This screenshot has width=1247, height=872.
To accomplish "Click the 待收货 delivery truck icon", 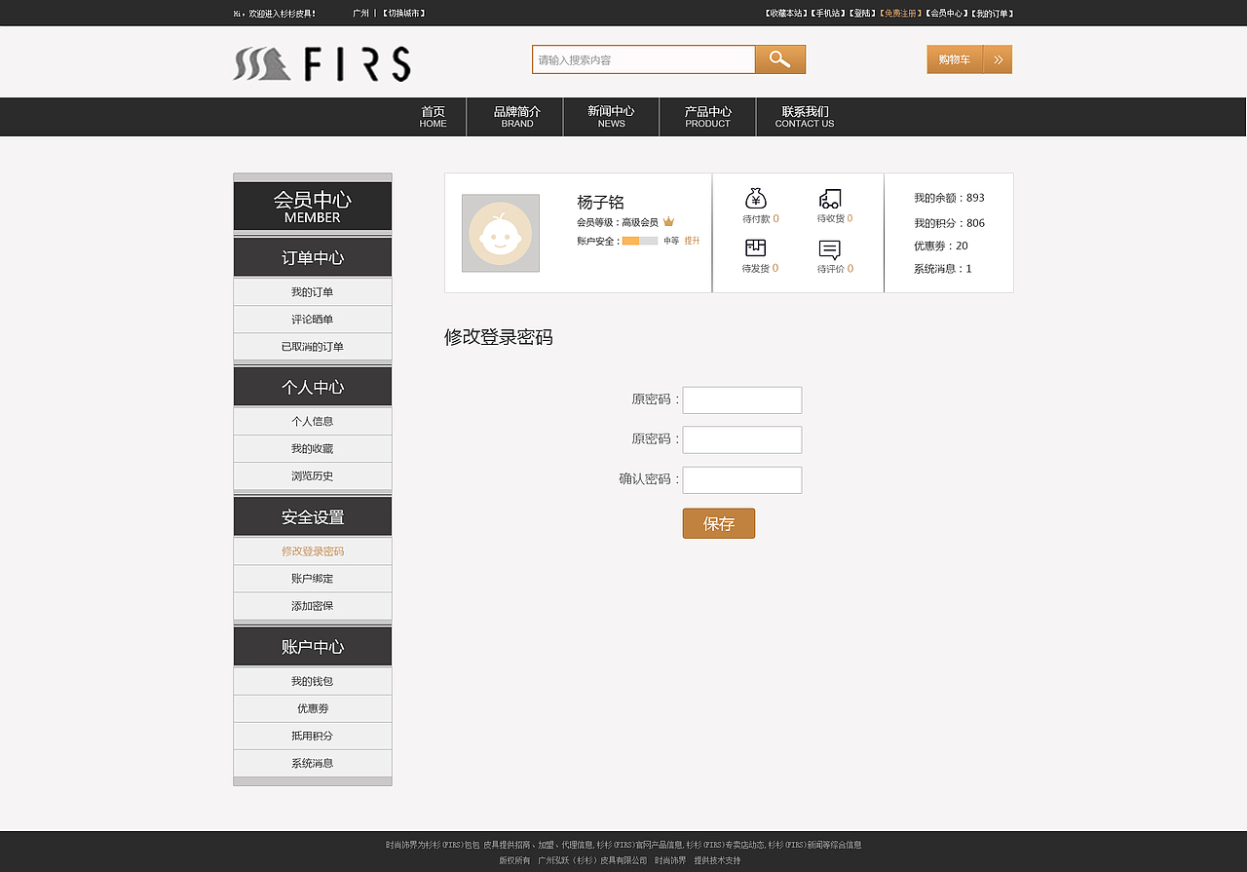I will (831, 199).
